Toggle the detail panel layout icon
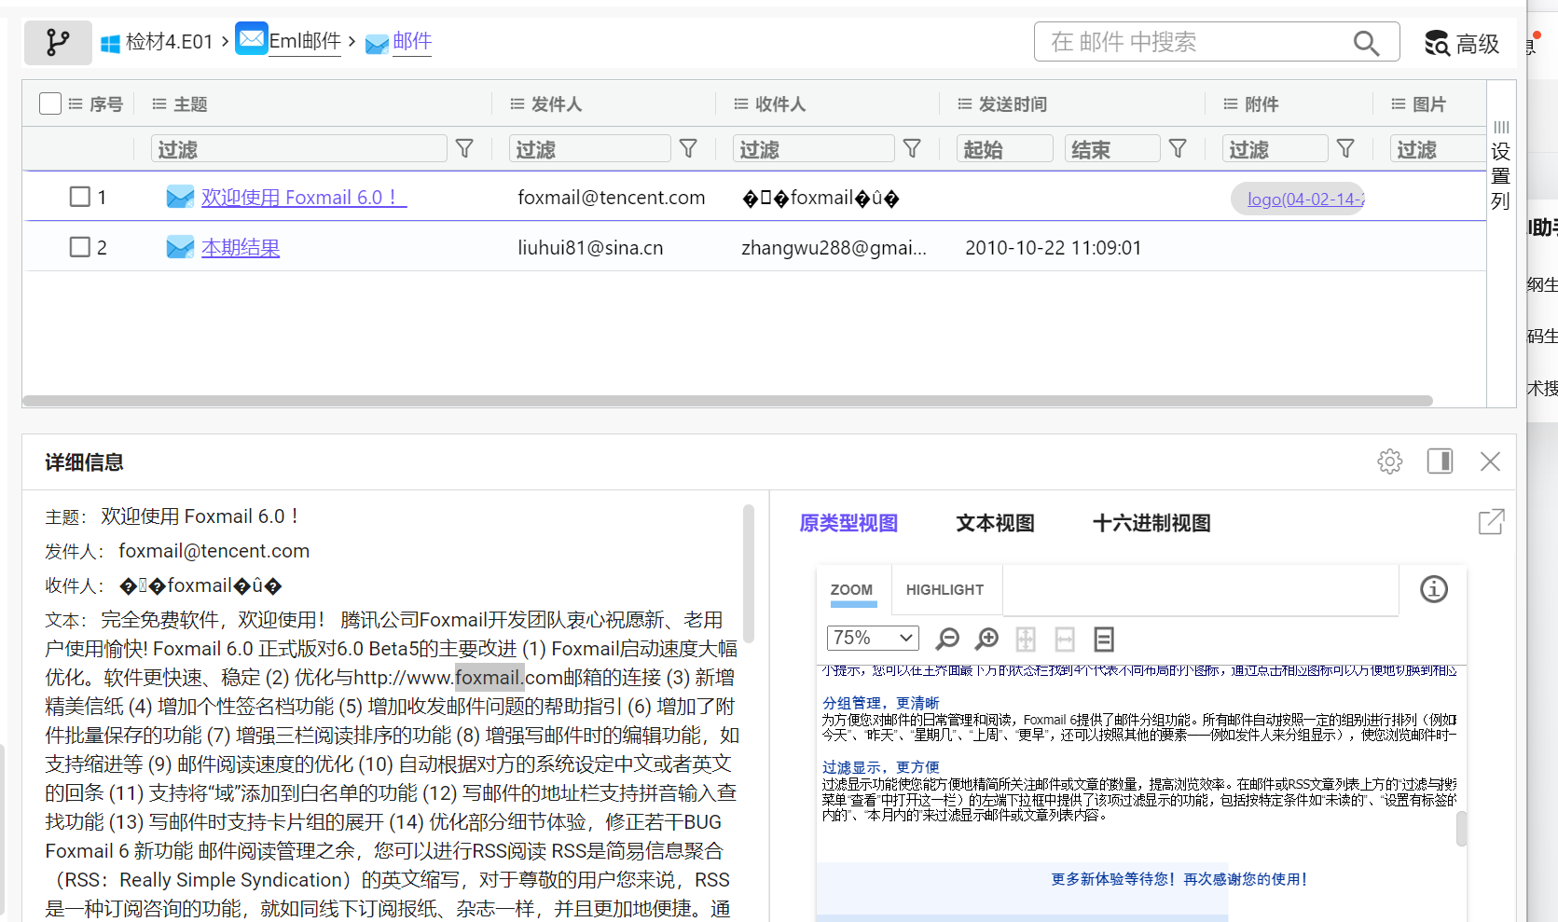Screen dimensions: 1558x922 (1440, 461)
